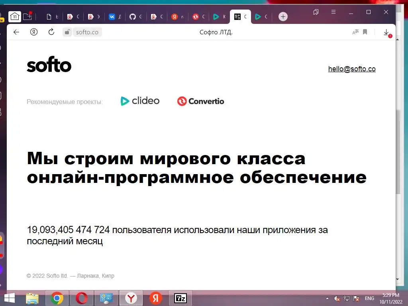Open the Clideo project link

[x=140, y=101]
